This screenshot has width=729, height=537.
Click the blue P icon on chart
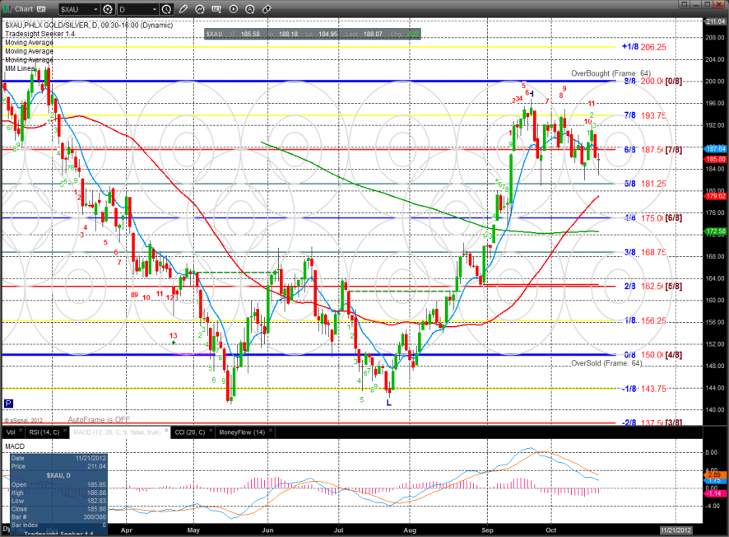pos(8,404)
